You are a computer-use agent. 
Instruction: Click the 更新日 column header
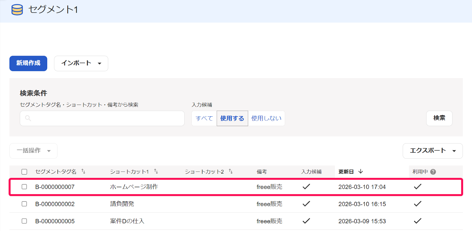pos(346,172)
